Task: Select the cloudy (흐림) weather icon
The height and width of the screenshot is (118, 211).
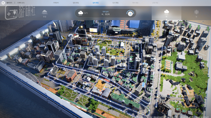Action: point(44,12)
